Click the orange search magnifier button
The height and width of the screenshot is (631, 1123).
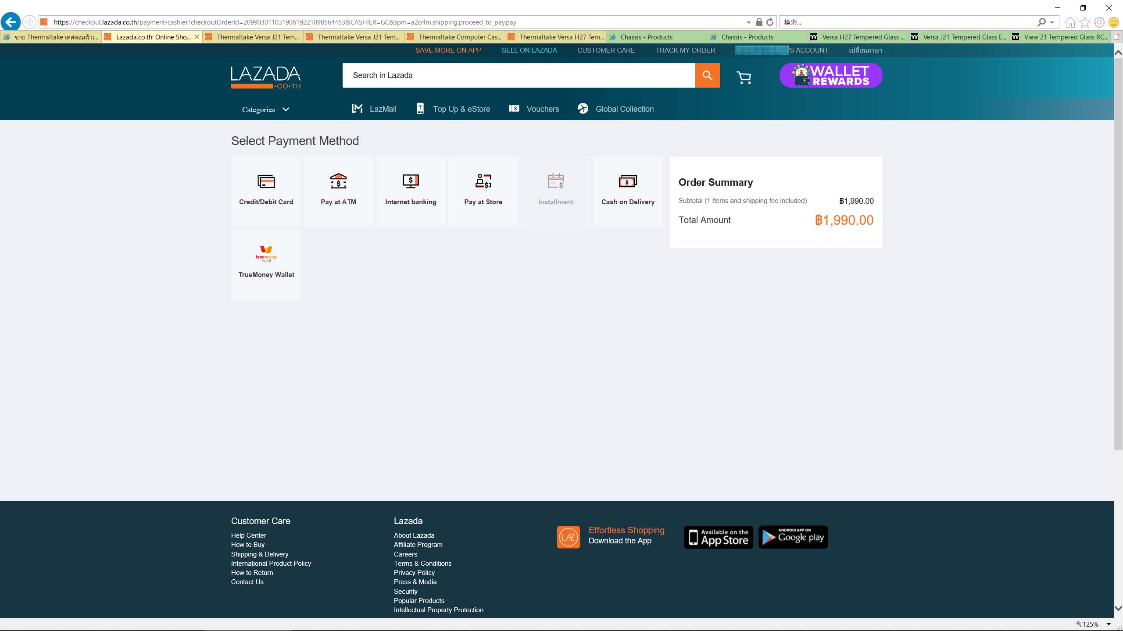tap(707, 75)
